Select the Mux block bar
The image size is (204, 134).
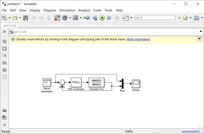point(122,84)
